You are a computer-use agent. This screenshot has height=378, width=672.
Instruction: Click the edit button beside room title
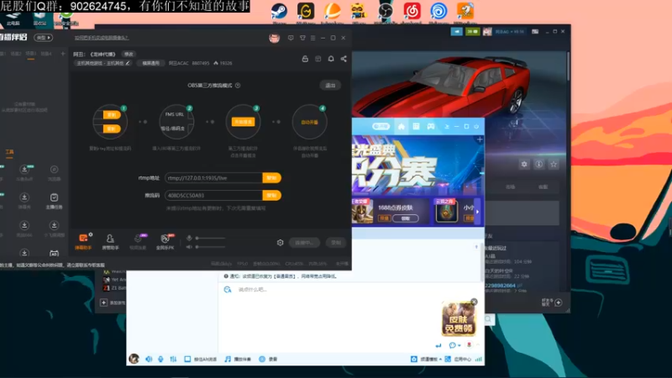(129, 54)
